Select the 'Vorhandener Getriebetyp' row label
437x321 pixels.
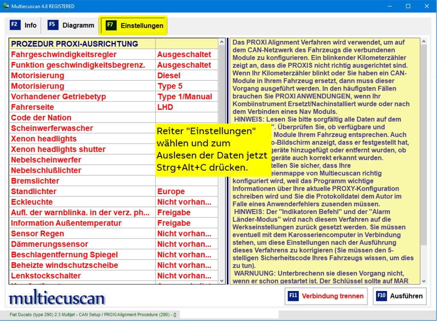(x=58, y=97)
